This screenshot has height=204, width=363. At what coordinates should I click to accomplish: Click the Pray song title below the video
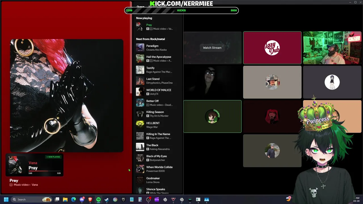pos(14,180)
